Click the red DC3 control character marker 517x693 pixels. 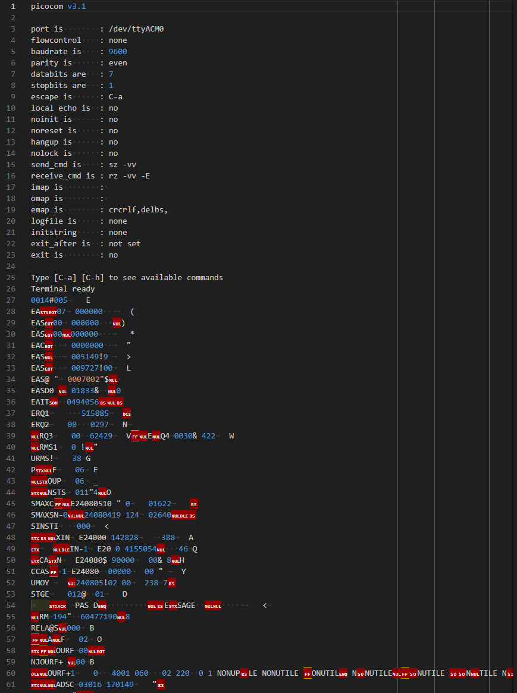(x=127, y=413)
